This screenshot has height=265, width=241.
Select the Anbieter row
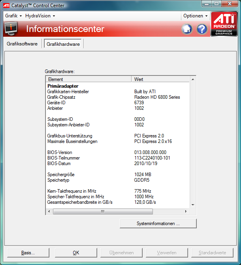point(118,108)
